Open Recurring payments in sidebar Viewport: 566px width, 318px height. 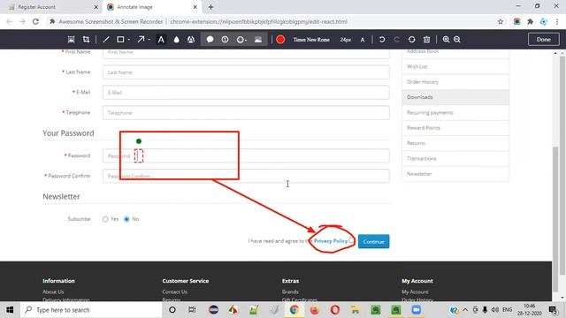[x=455, y=112]
